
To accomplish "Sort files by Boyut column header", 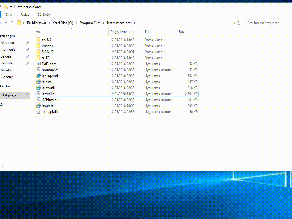I will (x=183, y=32).
